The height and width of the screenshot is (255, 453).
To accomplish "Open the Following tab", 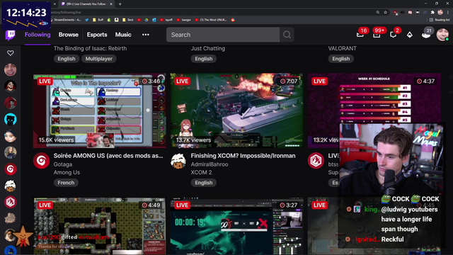I will tap(38, 35).
